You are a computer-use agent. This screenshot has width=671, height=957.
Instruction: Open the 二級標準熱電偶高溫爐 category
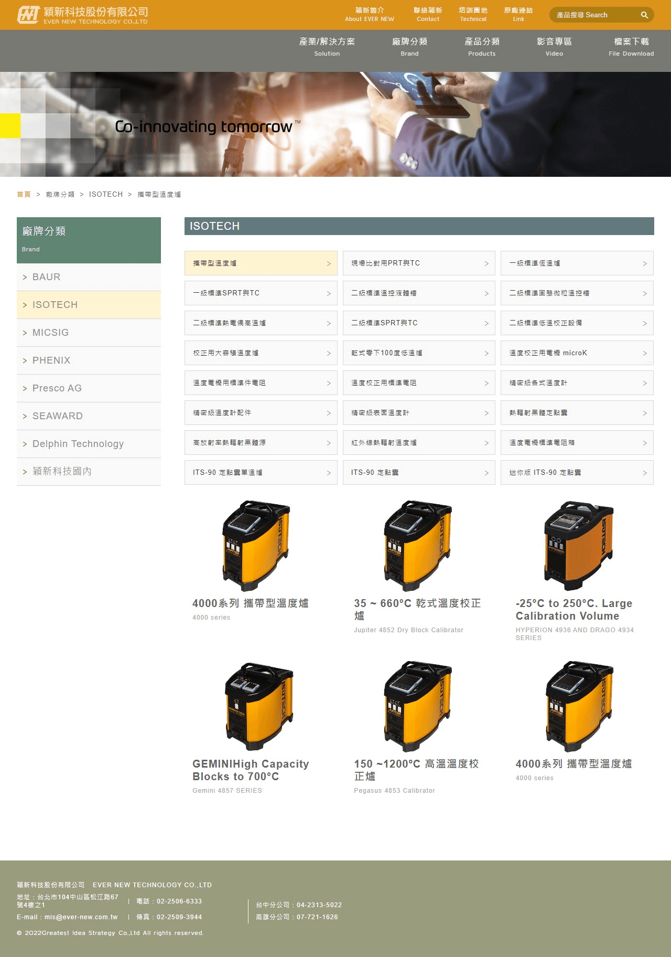click(261, 323)
